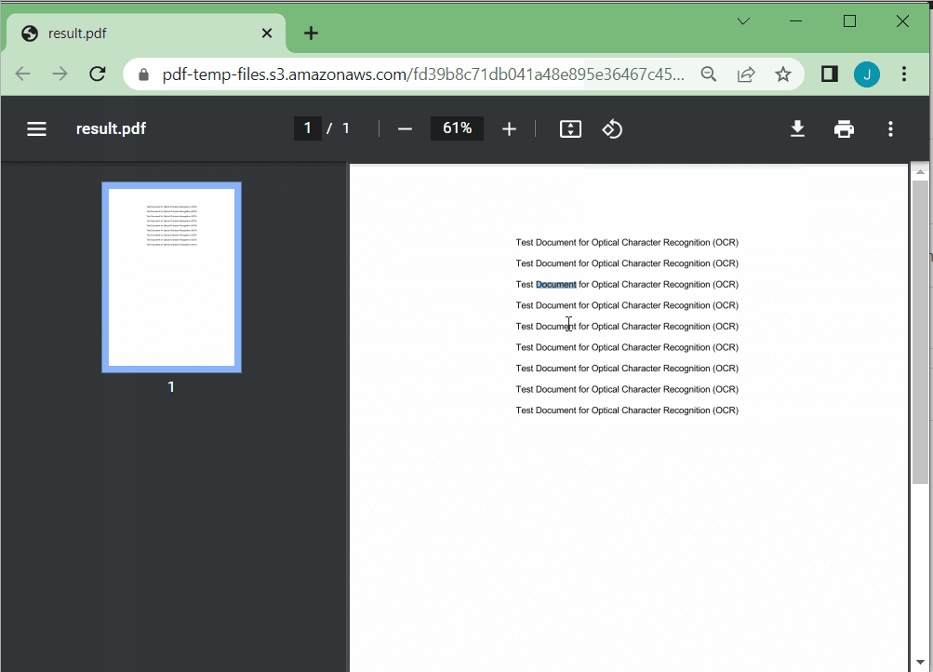
Task: Open PDF viewer more actions menu
Action: [x=890, y=128]
